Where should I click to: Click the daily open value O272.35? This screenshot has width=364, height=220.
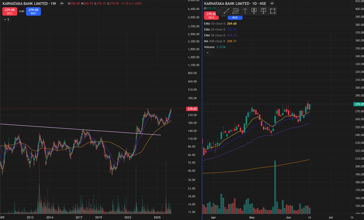[x=211, y=8]
